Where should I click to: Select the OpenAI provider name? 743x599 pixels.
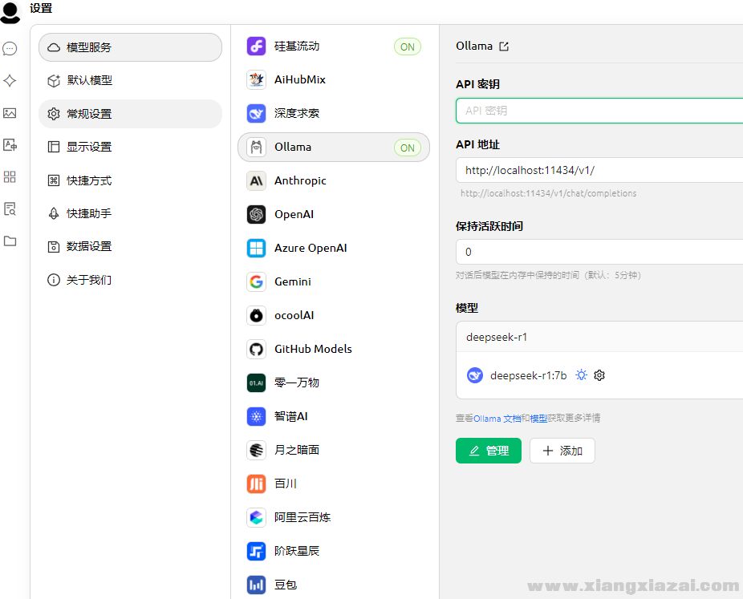[x=294, y=215]
